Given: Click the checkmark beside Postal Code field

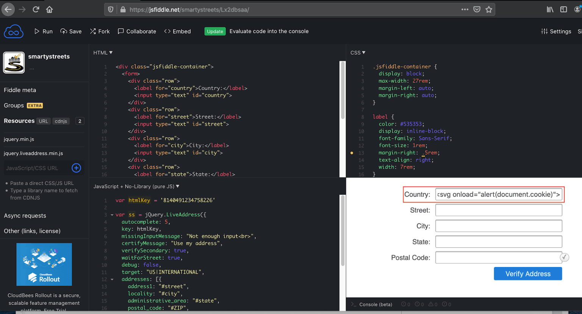Looking at the screenshot, I should (565, 257).
